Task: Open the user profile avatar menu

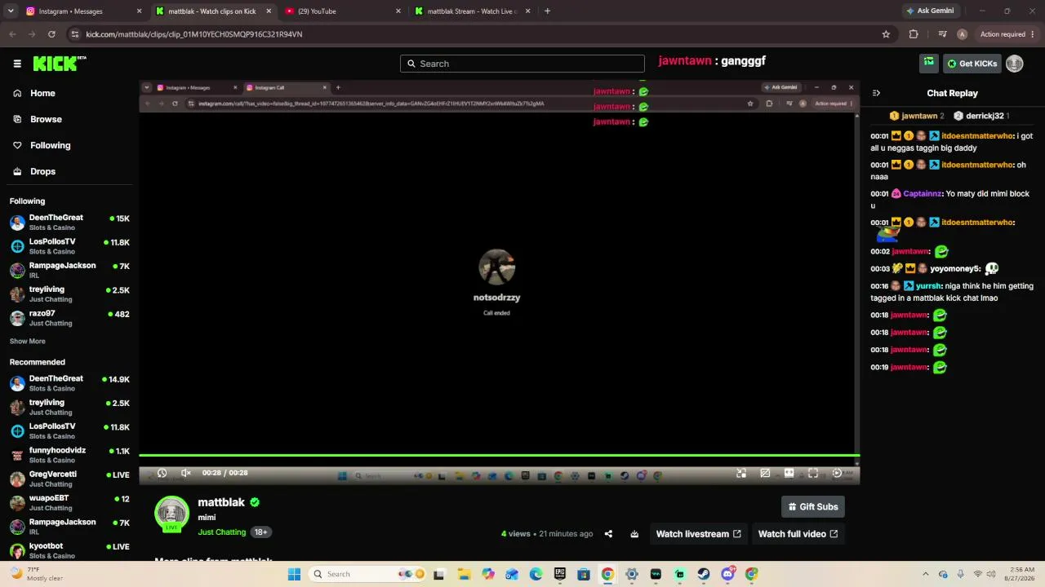Action: (1014, 64)
